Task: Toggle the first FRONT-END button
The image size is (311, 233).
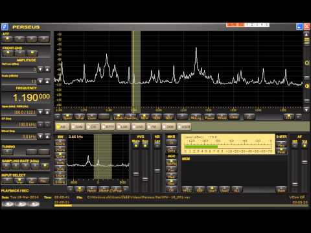Action: pos(8,53)
